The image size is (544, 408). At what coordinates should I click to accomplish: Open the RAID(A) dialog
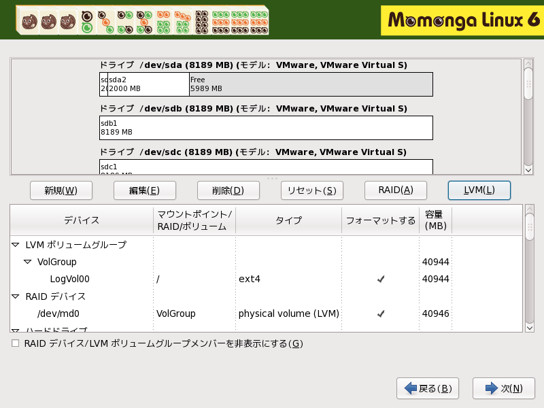tap(396, 190)
